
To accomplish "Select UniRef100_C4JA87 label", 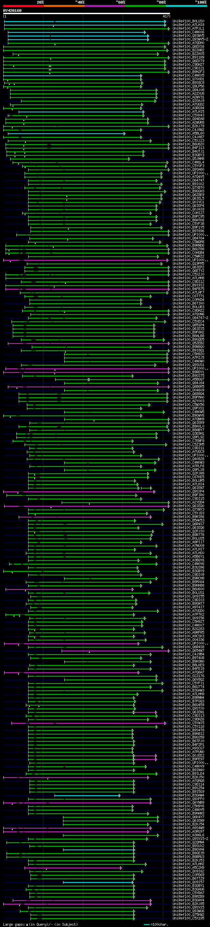I will click(188, 137).
